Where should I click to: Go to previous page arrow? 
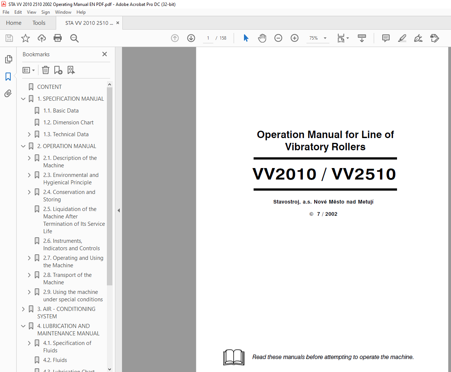(175, 38)
